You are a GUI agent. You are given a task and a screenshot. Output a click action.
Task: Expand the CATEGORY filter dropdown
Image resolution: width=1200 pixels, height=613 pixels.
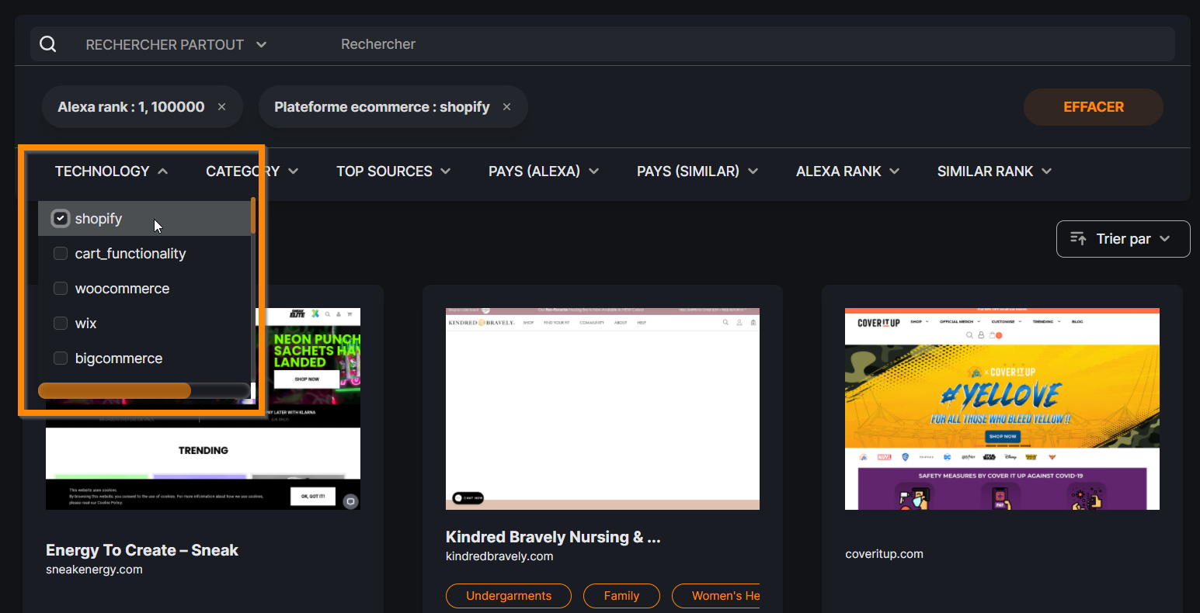(x=252, y=171)
